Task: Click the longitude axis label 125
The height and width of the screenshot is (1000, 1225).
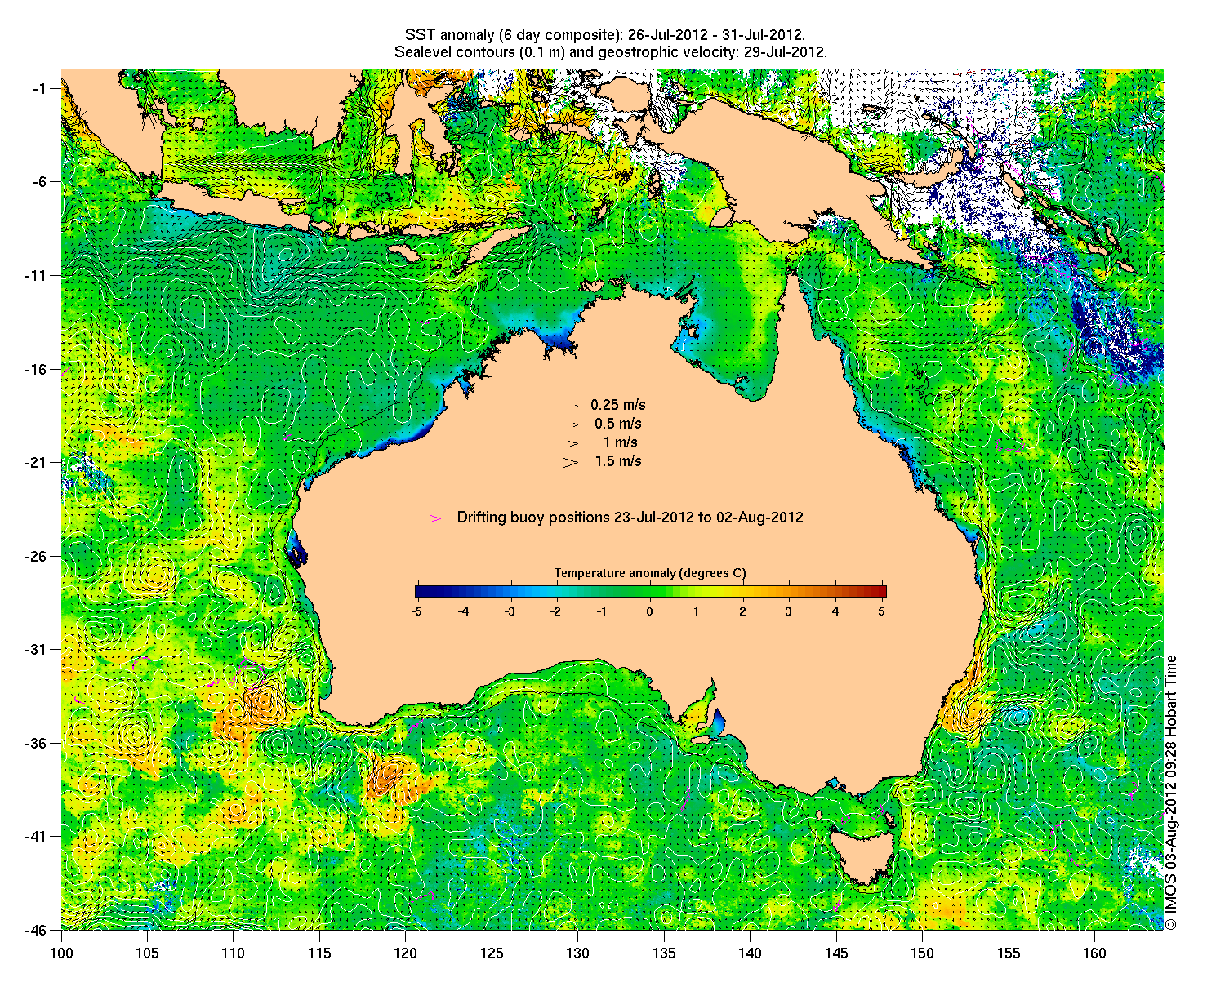Action: pos(492,953)
